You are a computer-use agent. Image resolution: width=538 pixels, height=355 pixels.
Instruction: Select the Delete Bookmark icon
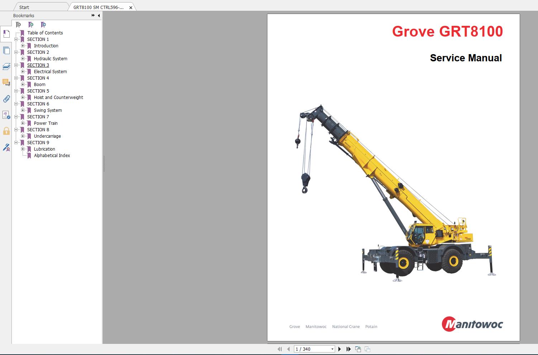pos(18,24)
